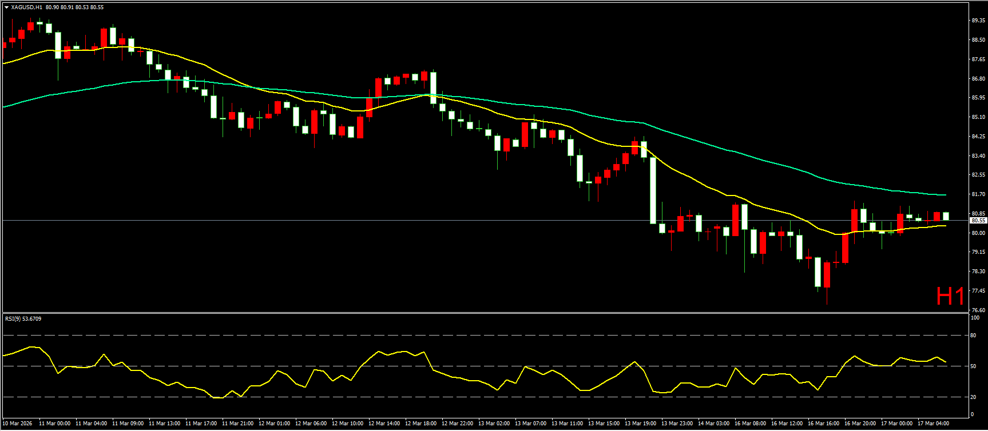Click the RSI 20 level scale label
This screenshot has height=431, width=988.
tap(973, 397)
